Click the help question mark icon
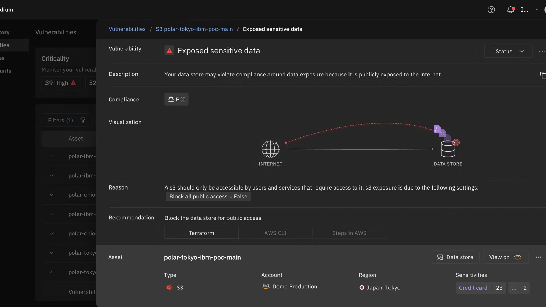Screen dimensions: 546x307 tap(491, 10)
